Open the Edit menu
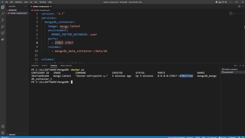245x138 pixels. pyautogui.click(x=11, y=2)
